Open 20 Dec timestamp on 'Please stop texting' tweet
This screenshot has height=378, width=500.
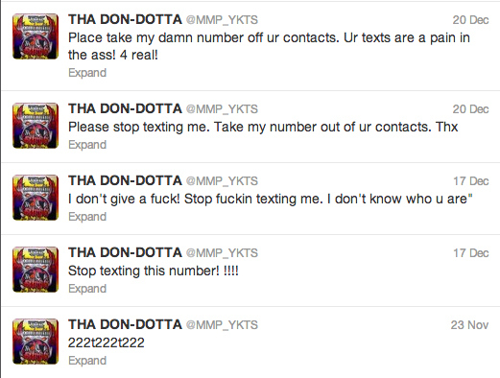click(x=470, y=109)
